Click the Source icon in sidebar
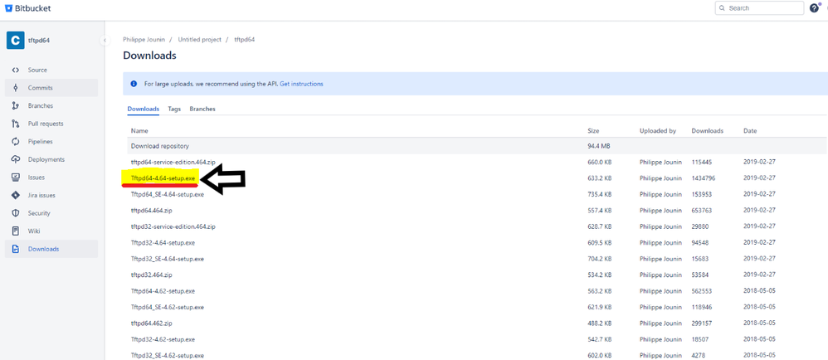 click(16, 70)
